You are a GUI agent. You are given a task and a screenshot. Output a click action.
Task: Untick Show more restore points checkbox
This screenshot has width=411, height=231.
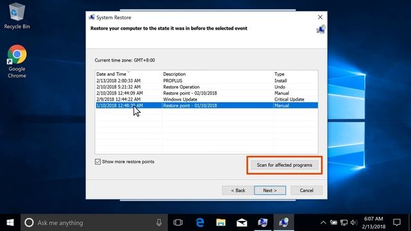(x=98, y=162)
